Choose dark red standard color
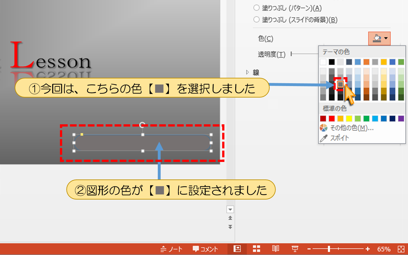This screenshot has height=255, width=408. (x=323, y=119)
